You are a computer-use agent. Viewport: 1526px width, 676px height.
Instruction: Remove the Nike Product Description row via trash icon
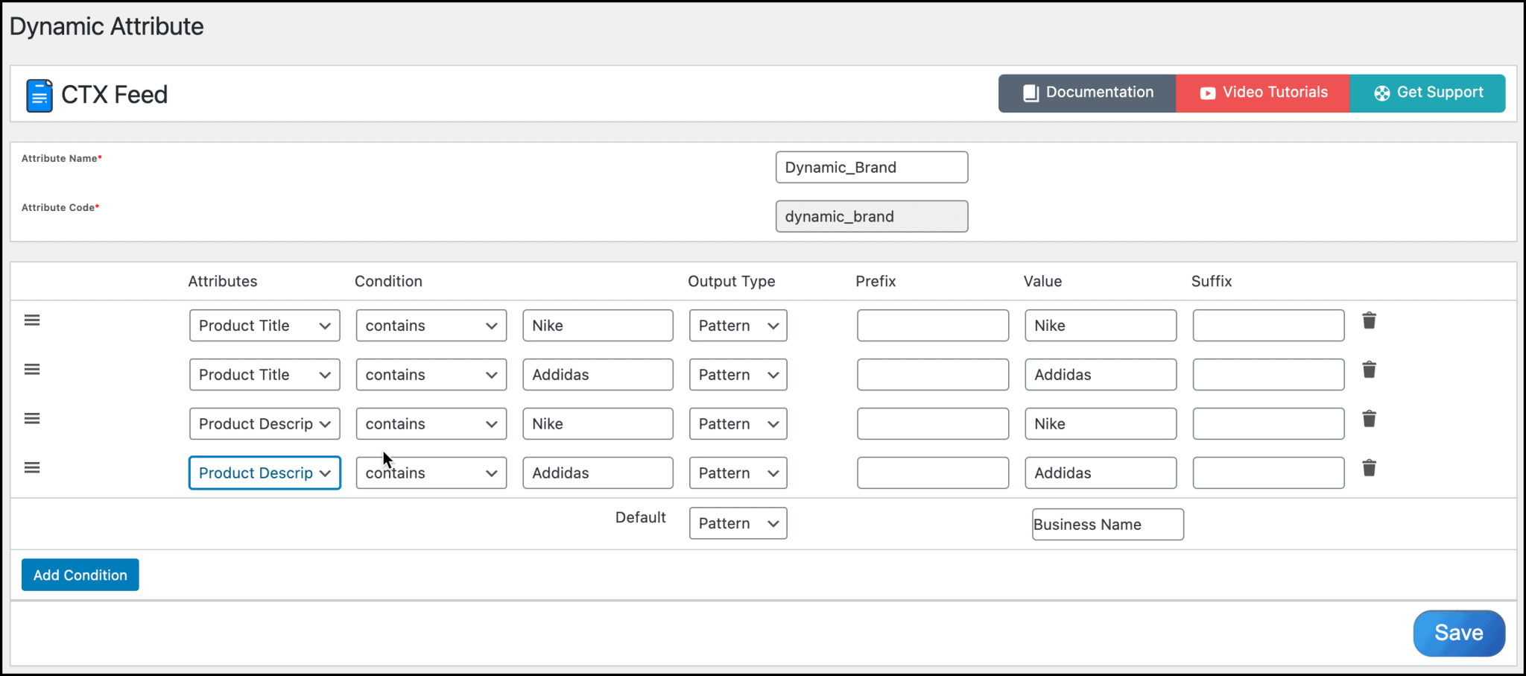click(x=1370, y=418)
